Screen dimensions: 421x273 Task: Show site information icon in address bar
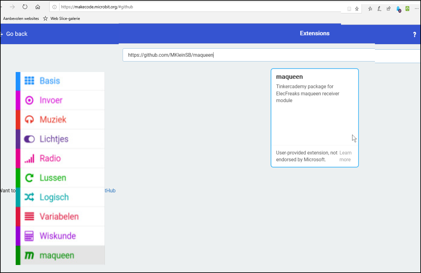point(55,7)
